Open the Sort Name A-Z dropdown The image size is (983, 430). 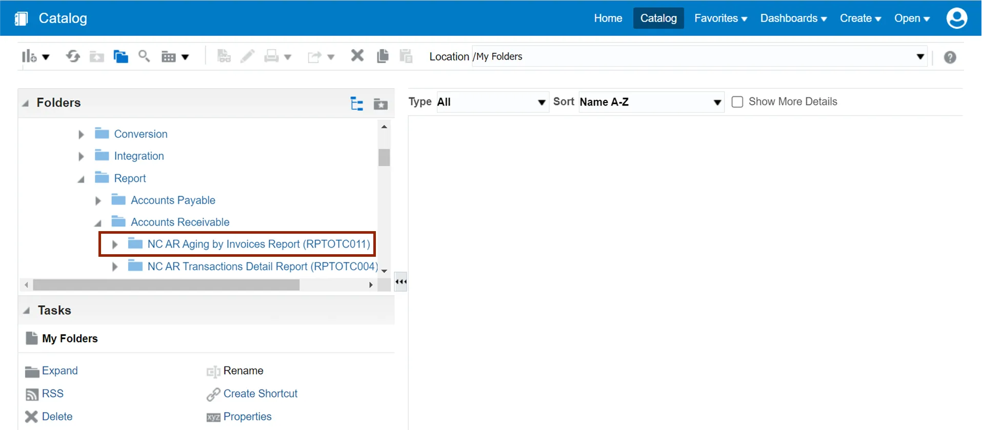[x=651, y=102]
